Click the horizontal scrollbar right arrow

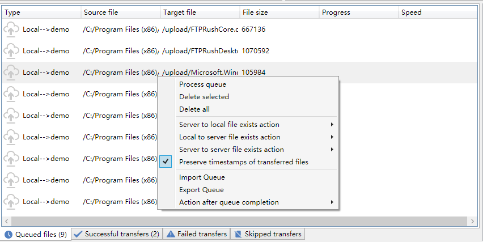coord(473,221)
